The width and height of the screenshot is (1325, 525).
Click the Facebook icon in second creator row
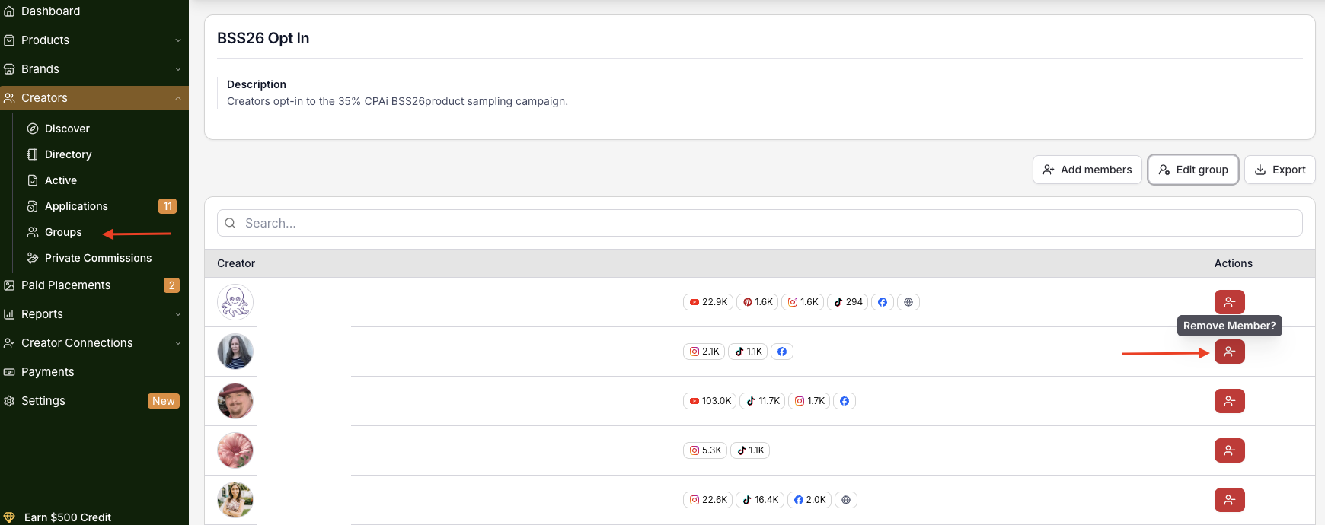coord(782,352)
